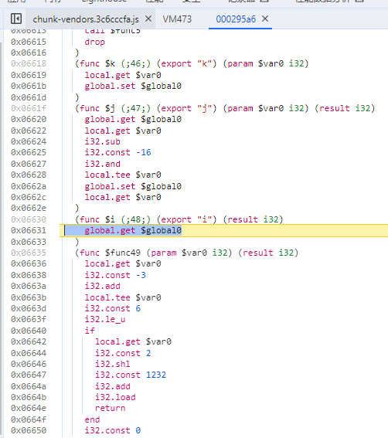Viewport: 388px width, 438px height.
Task: Switch to the VM473 tab
Action: [177, 19]
